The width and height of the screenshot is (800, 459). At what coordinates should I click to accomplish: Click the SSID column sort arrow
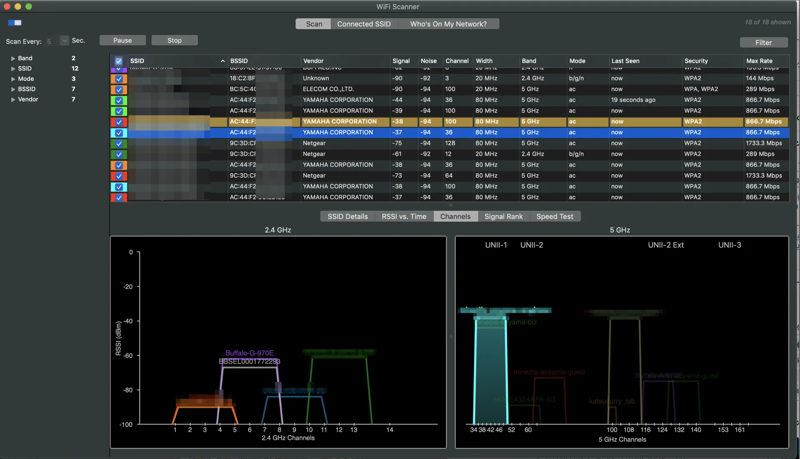click(x=222, y=61)
